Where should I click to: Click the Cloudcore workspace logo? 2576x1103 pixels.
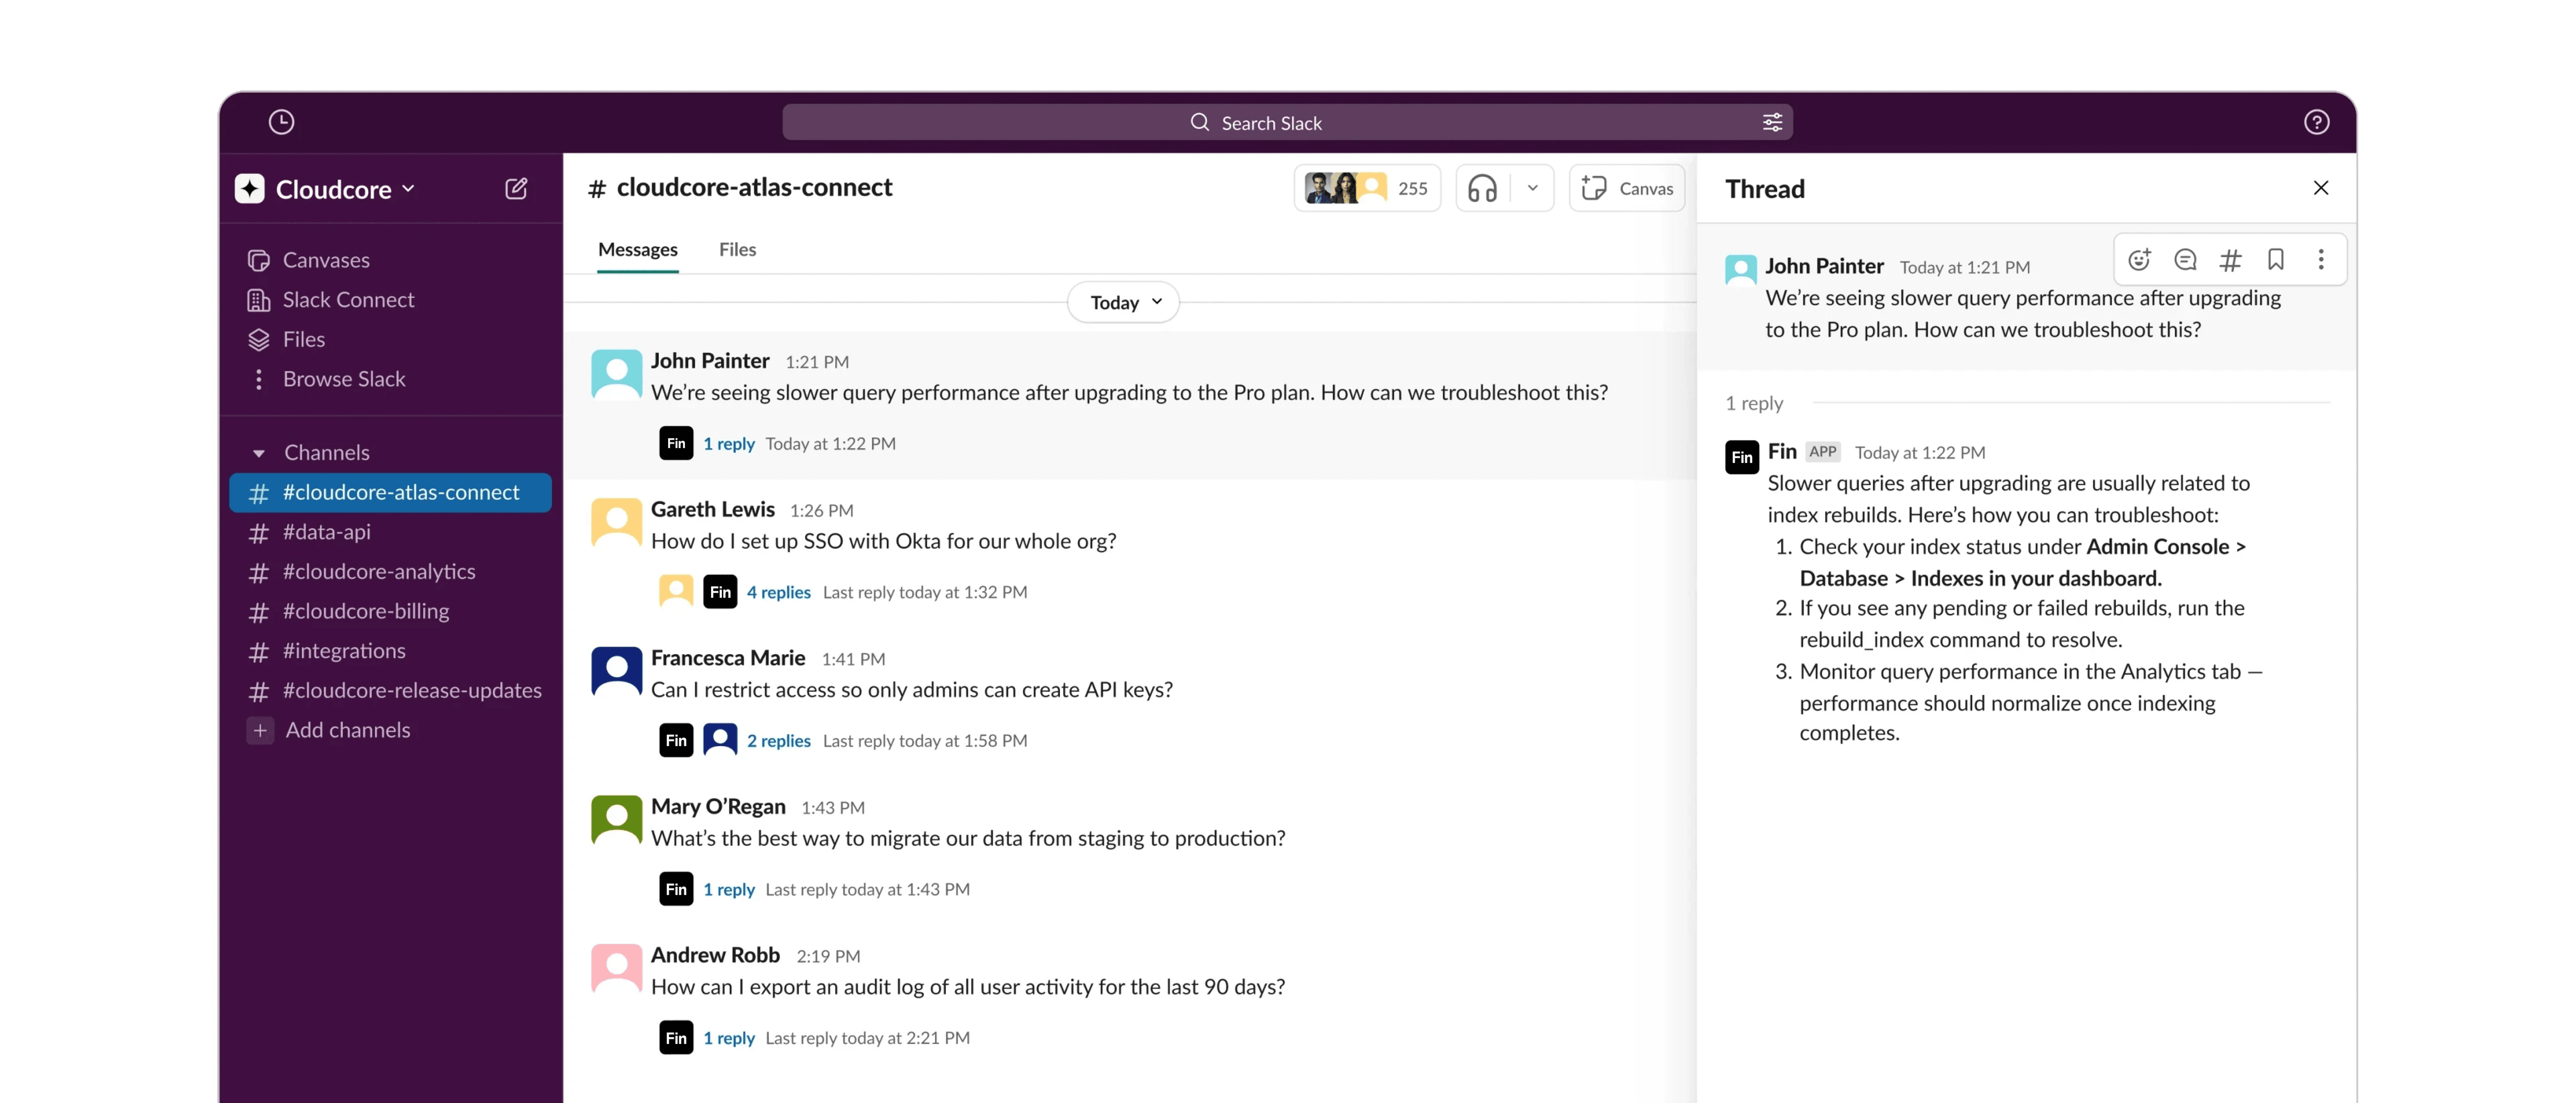tap(249, 189)
